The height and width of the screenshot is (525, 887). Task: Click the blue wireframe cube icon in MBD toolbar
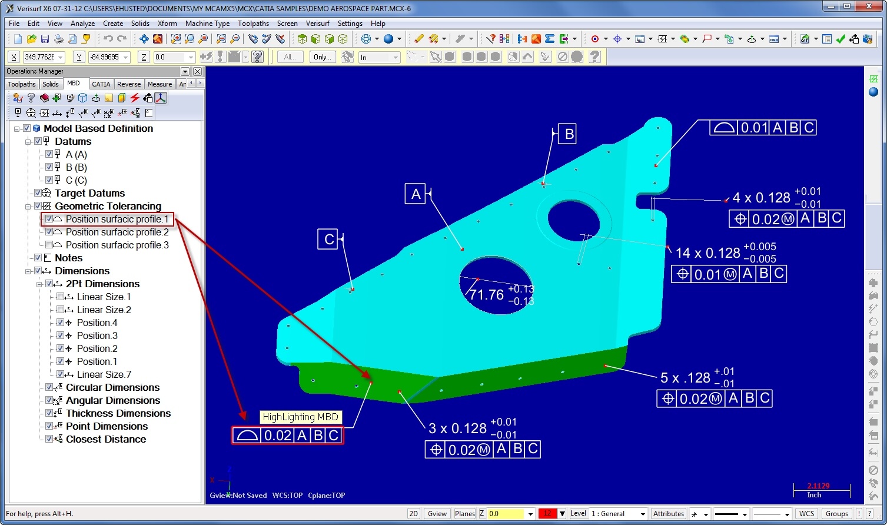click(83, 98)
